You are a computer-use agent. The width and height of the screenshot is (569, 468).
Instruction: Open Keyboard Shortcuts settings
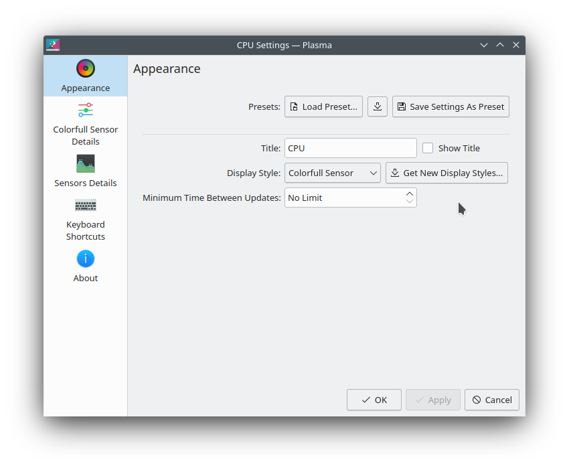pyautogui.click(x=85, y=220)
